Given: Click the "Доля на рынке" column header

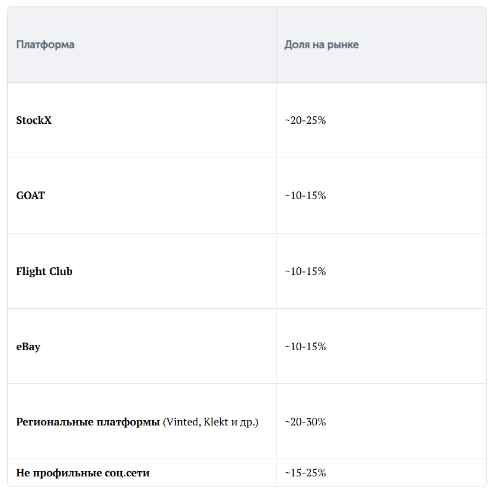Looking at the screenshot, I should pos(321,45).
